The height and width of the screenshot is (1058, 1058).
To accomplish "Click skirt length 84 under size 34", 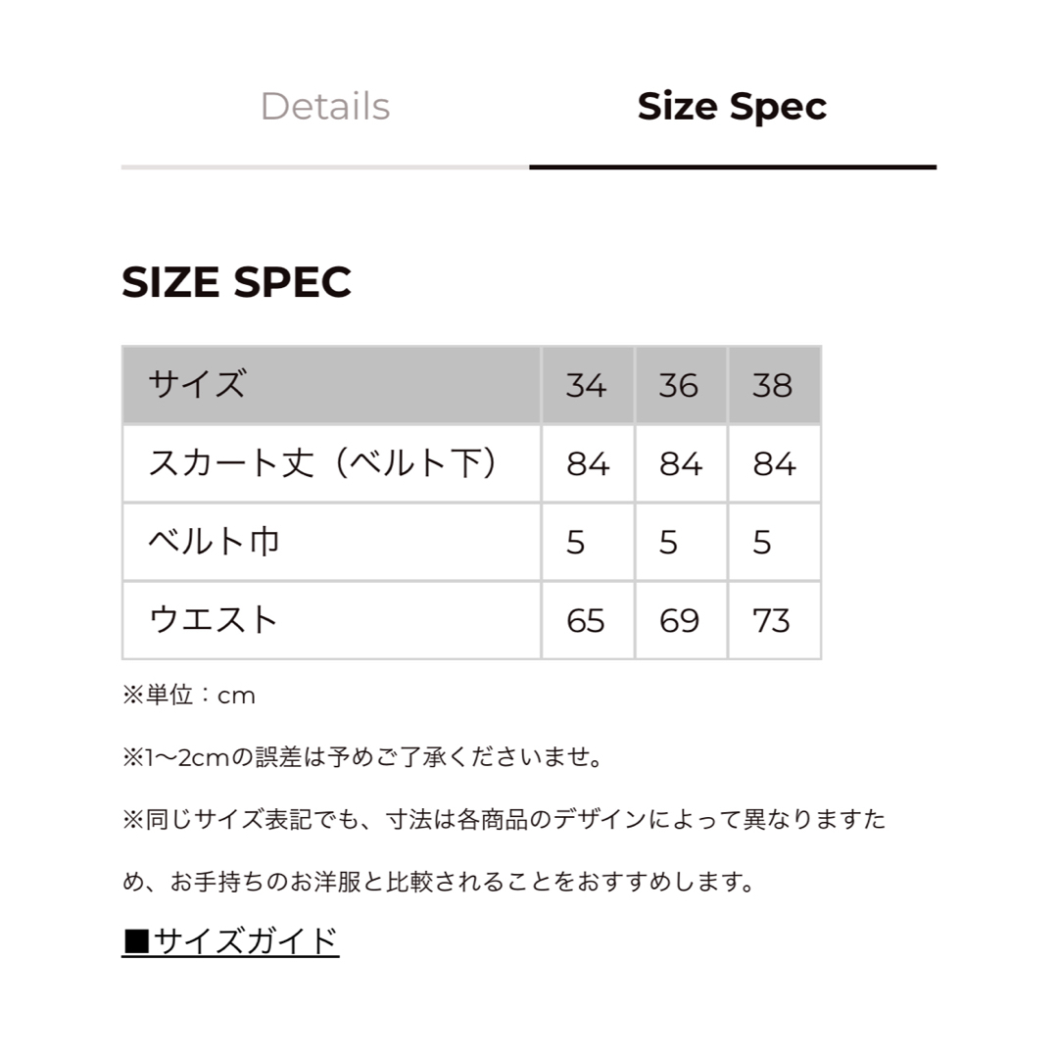I will 588,463.
